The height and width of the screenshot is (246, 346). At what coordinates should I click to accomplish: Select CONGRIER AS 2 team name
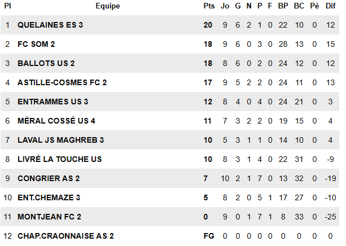pos(49,178)
